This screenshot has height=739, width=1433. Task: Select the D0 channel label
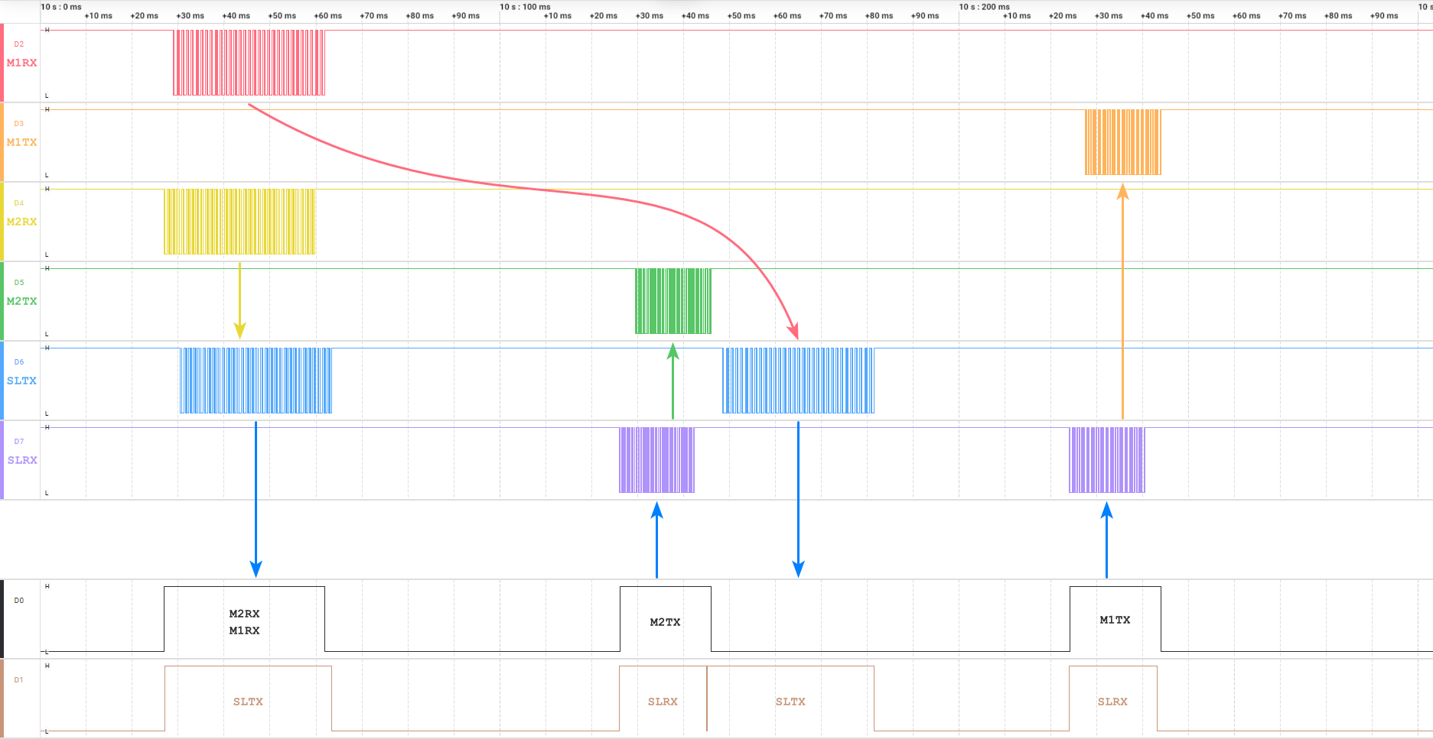tap(19, 601)
